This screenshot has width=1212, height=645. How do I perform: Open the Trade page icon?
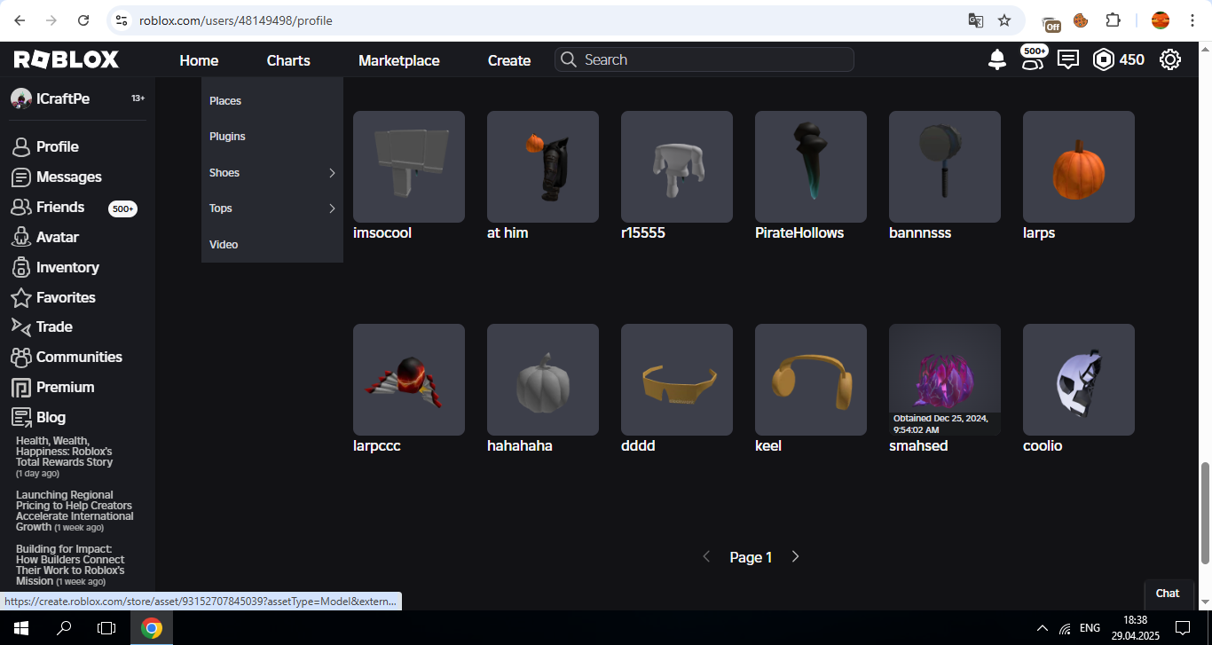[53, 326]
